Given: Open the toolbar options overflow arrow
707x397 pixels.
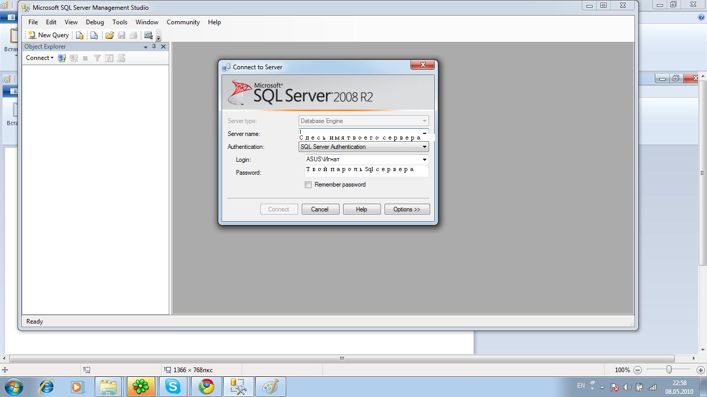Looking at the screenshot, I should tap(158, 37).
